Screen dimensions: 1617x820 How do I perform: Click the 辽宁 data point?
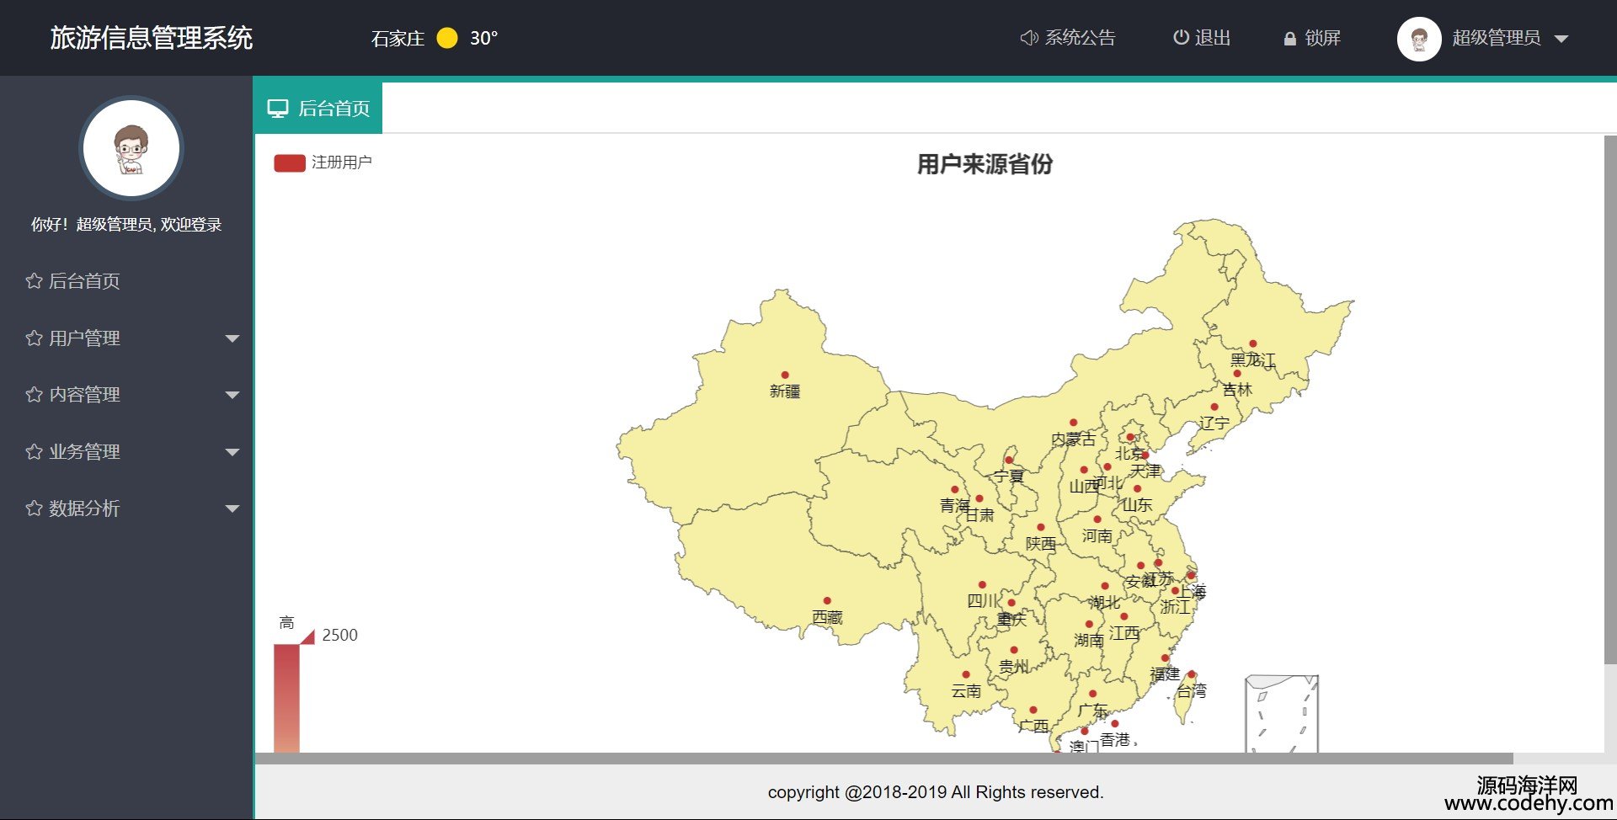[1214, 407]
